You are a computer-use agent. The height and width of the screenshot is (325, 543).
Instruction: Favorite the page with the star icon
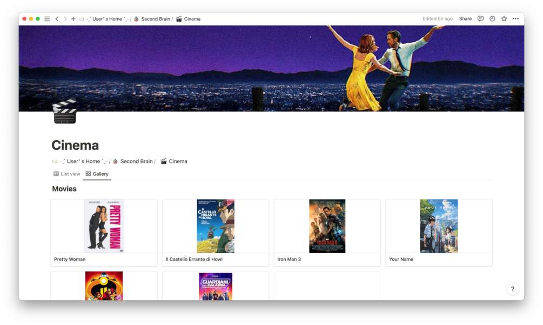(504, 19)
